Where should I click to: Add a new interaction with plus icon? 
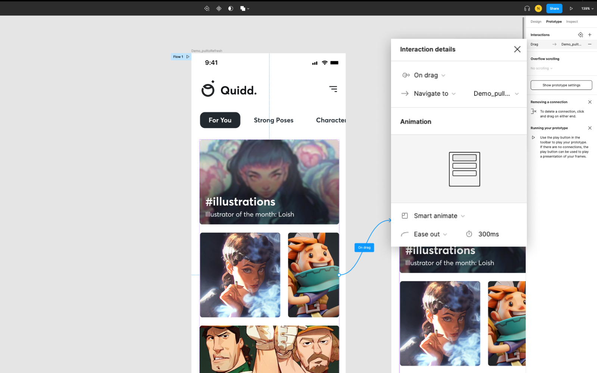(x=590, y=35)
